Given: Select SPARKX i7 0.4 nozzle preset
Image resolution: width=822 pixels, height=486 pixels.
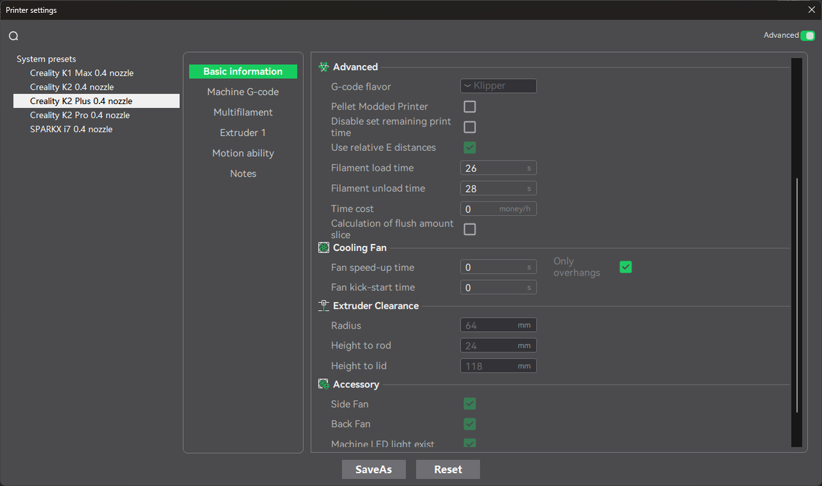Looking at the screenshot, I should point(71,129).
